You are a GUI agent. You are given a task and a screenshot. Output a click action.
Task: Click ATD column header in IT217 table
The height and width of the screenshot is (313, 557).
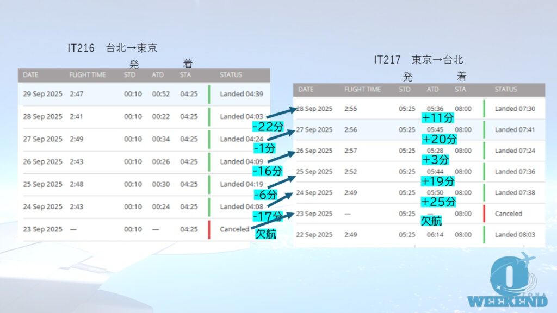(x=432, y=89)
